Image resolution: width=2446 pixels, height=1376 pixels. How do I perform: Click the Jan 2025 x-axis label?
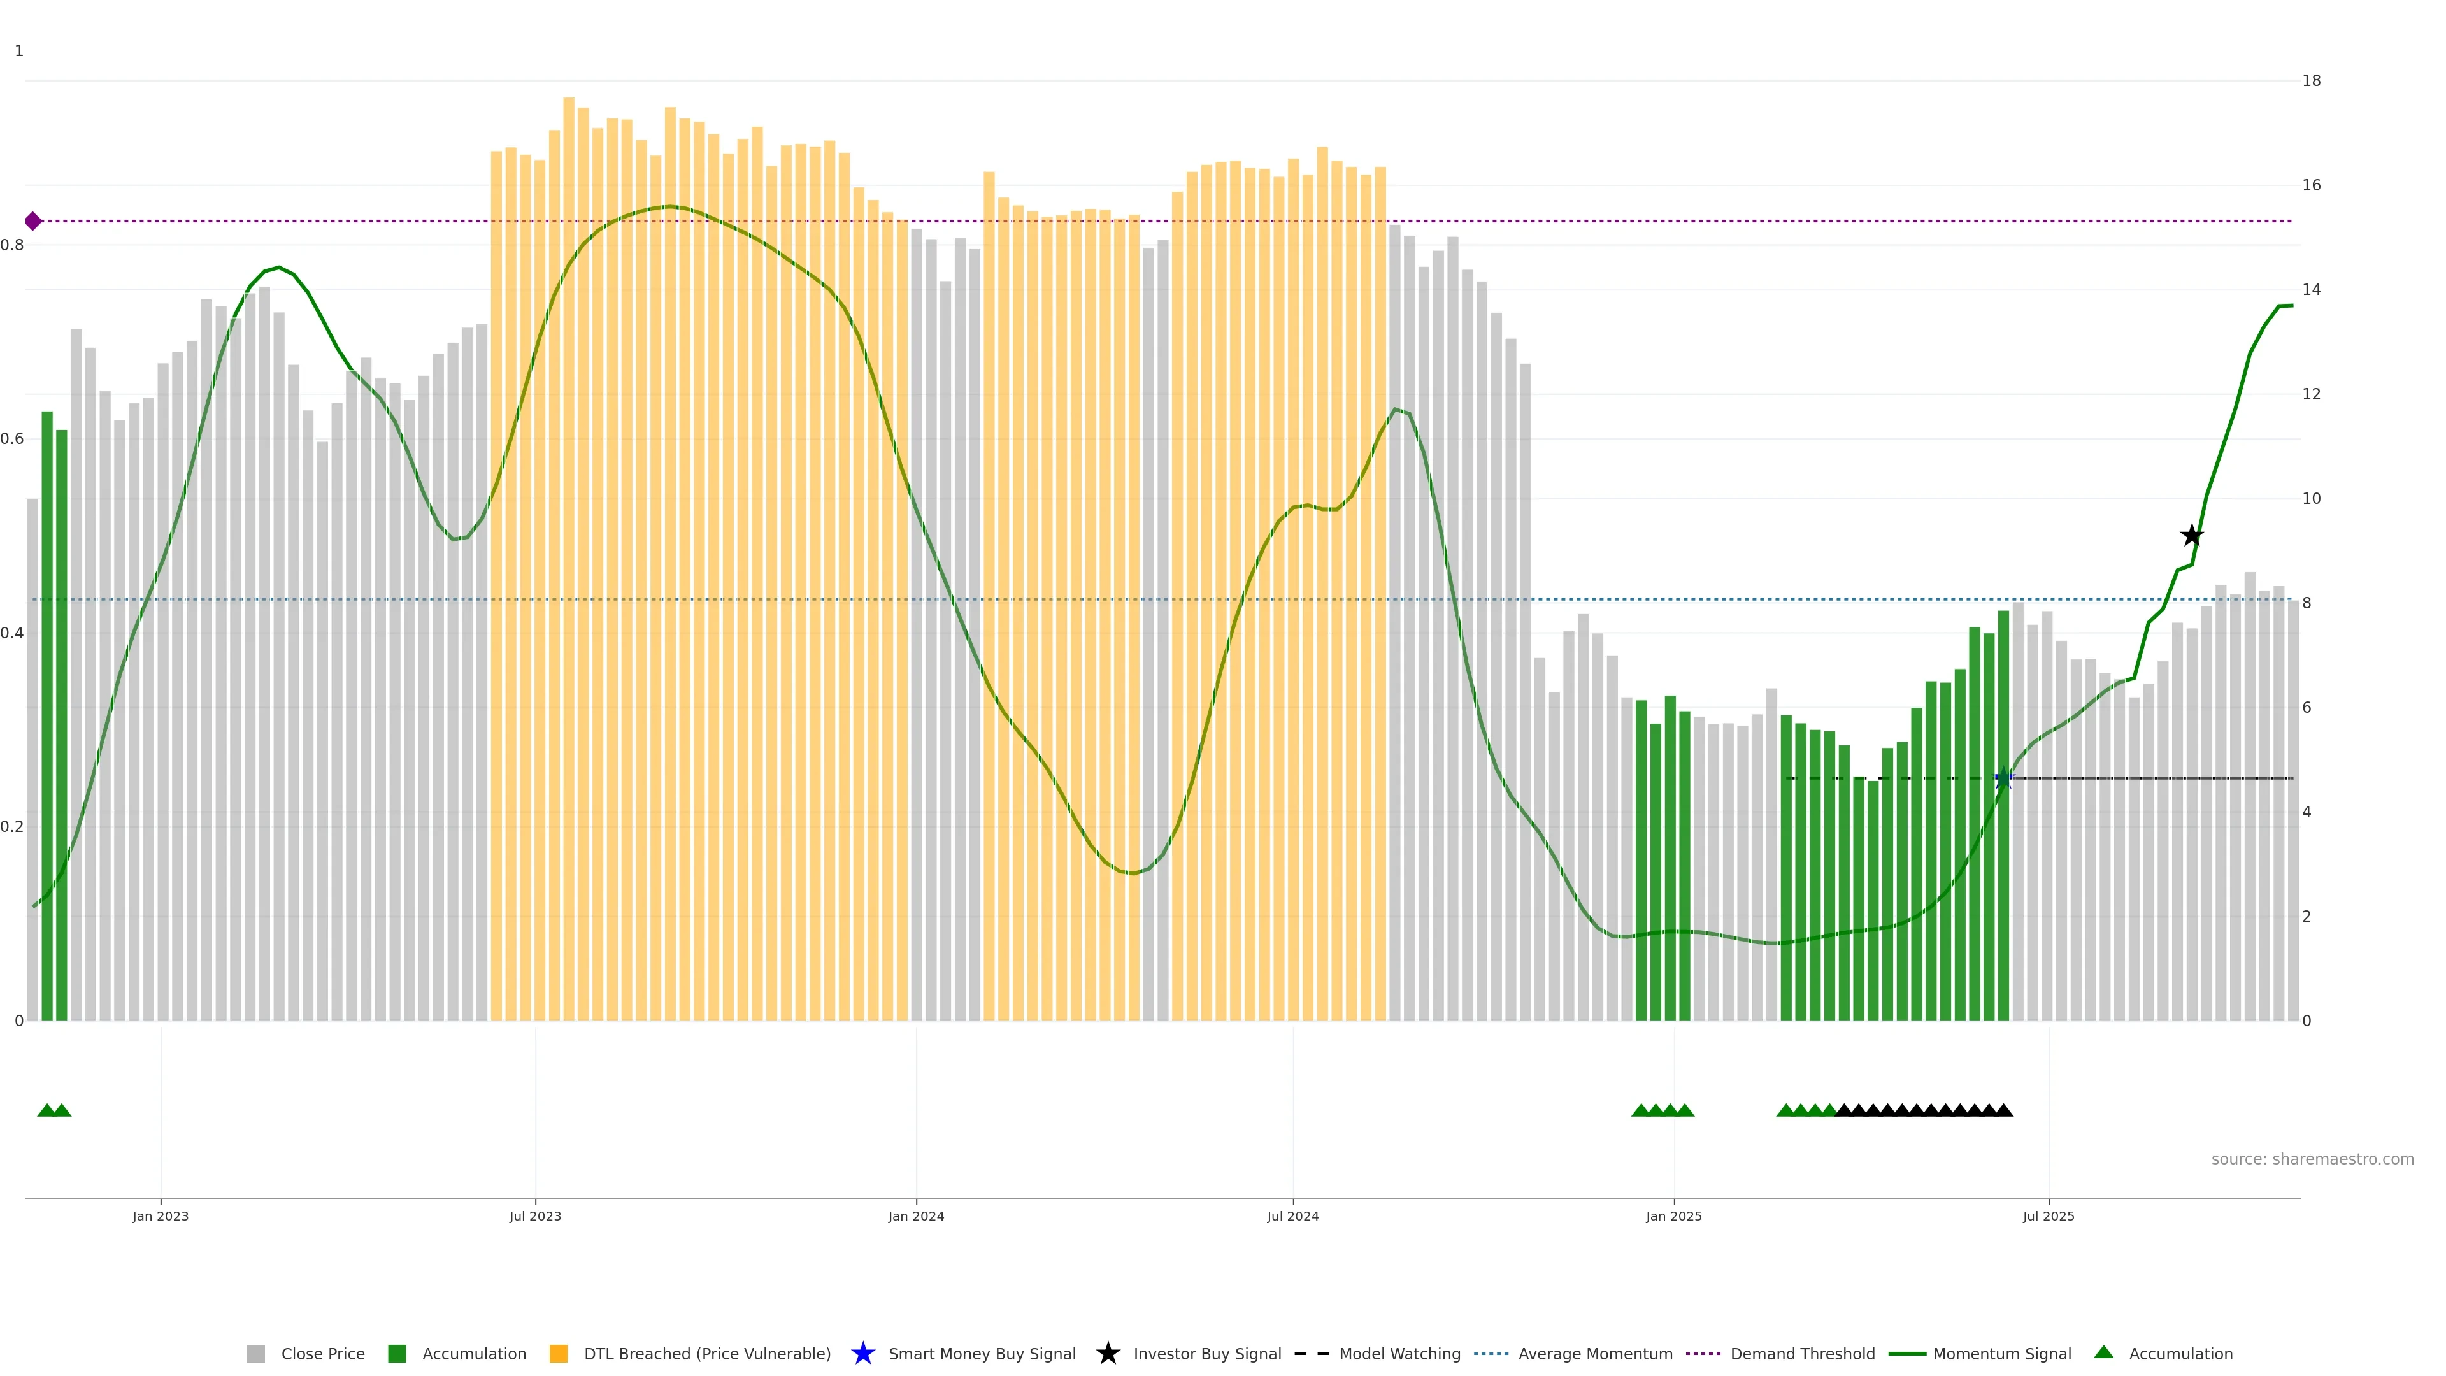click(1673, 1215)
